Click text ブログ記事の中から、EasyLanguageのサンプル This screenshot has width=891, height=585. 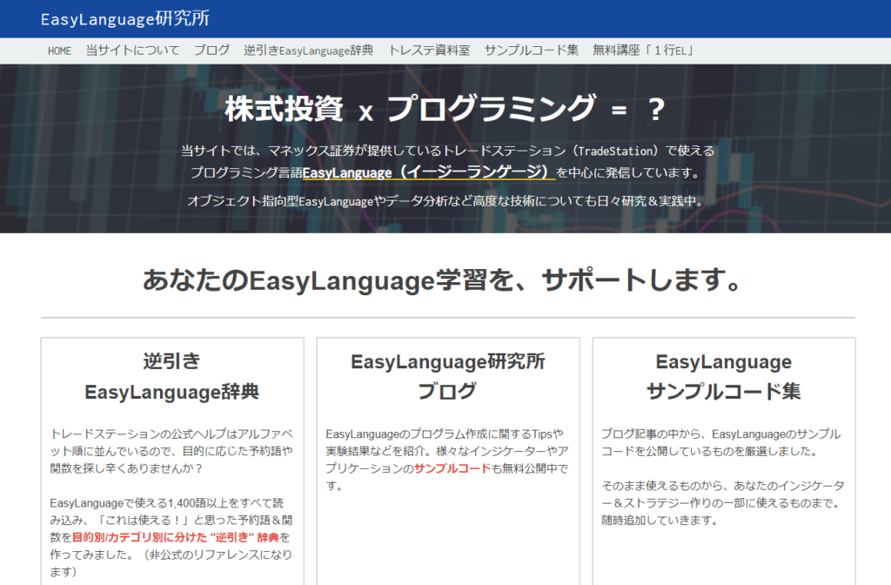(x=721, y=434)
